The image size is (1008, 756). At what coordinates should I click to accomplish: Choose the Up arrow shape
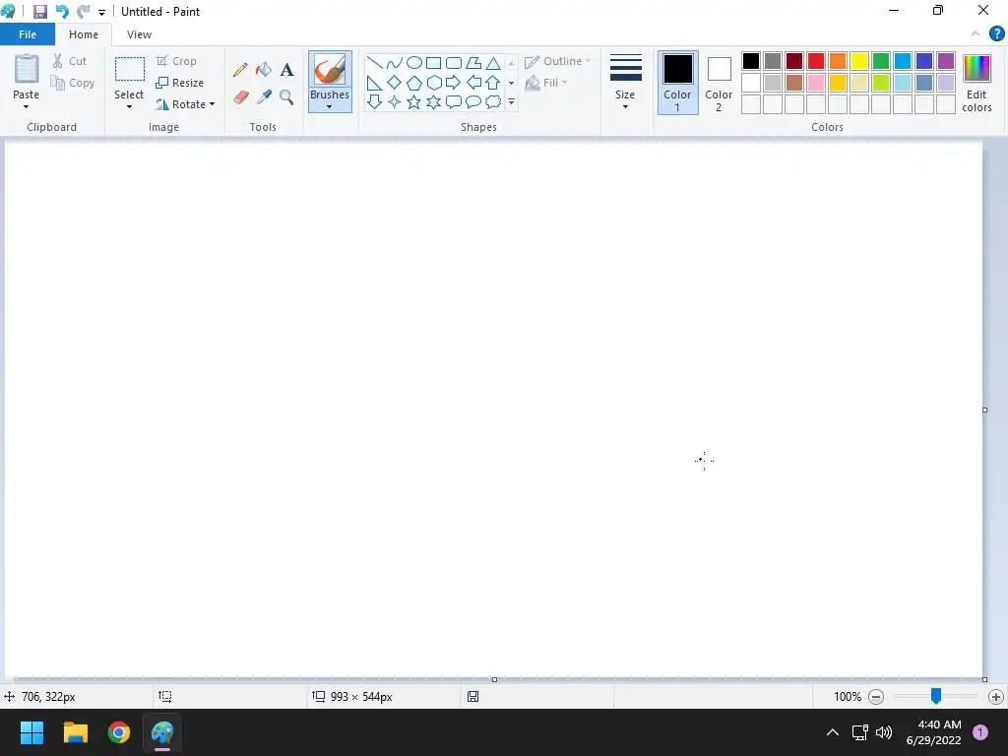493,83
